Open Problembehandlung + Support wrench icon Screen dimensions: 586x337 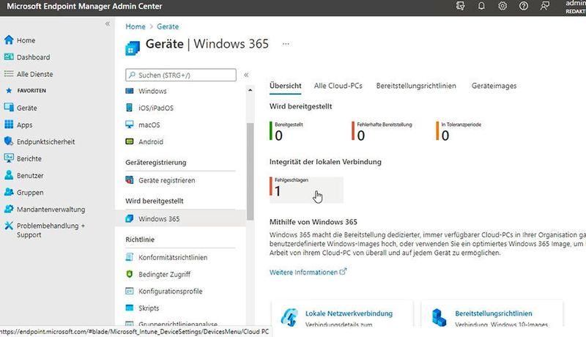coord(9,226)
